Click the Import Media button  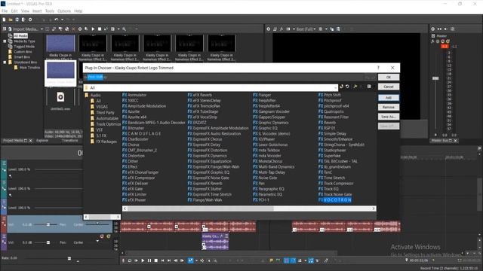(23, 29)
